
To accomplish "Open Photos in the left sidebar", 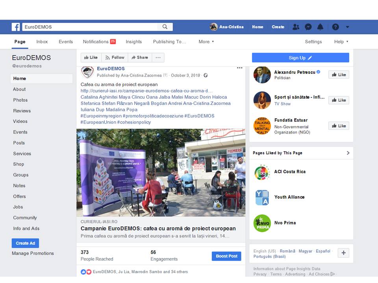I will [20, 100].
